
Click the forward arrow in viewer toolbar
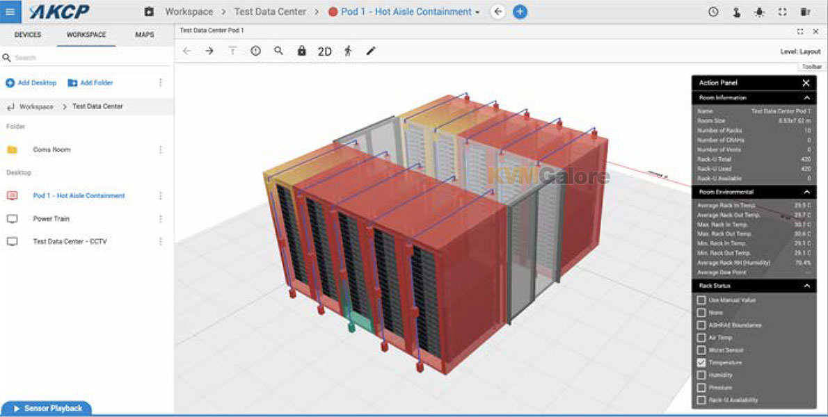tap(209, 51)
